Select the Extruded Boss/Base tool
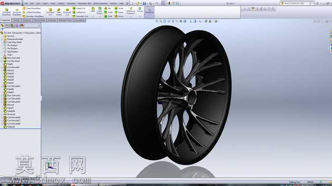Screen dimensions: 332x186 (6, 12)
